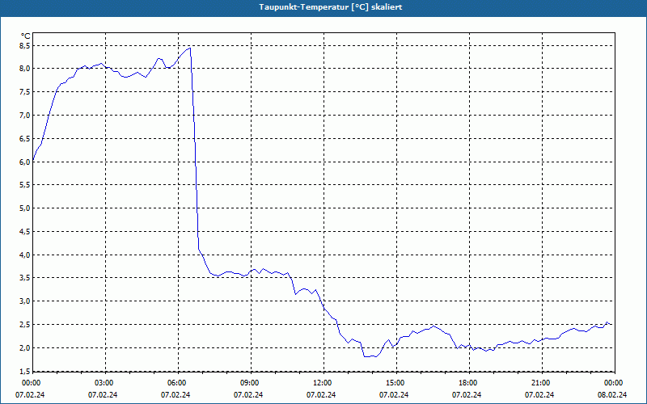Viewport: 647px width, 404px height.
Task: Click the y-axis value '2,0'
Action: click(25, 348)
